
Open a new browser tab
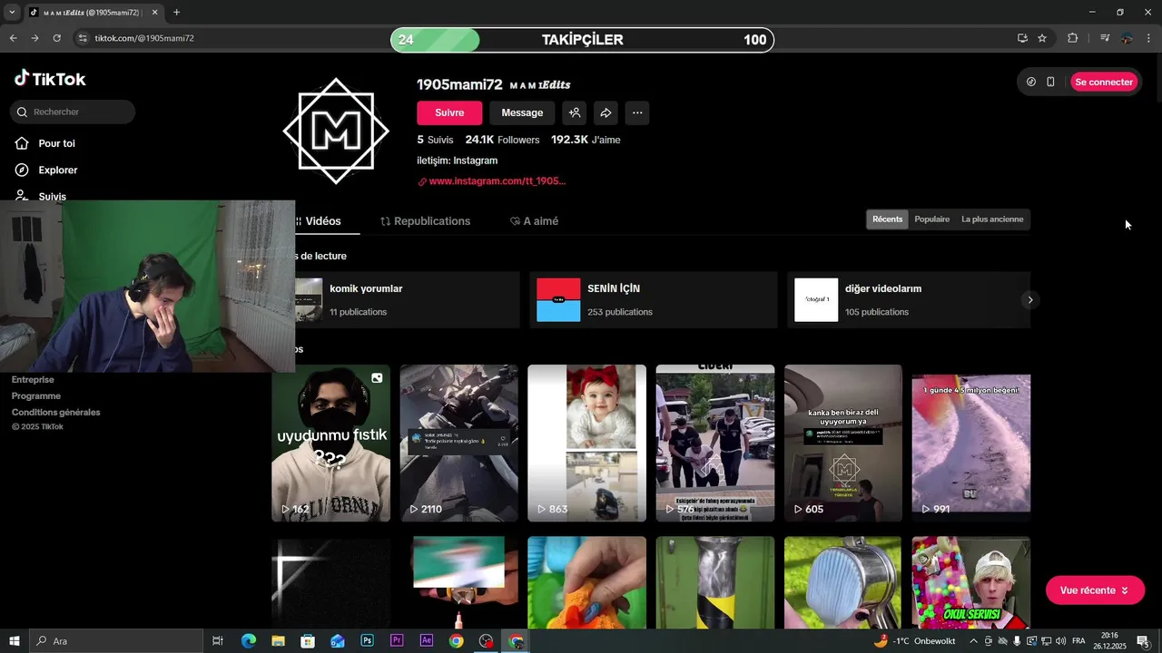pos(176,13)
